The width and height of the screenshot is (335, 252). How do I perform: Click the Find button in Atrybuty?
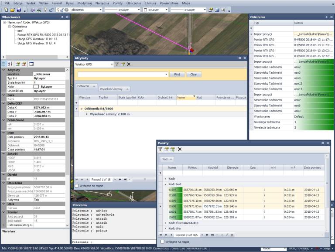point(177,75)
